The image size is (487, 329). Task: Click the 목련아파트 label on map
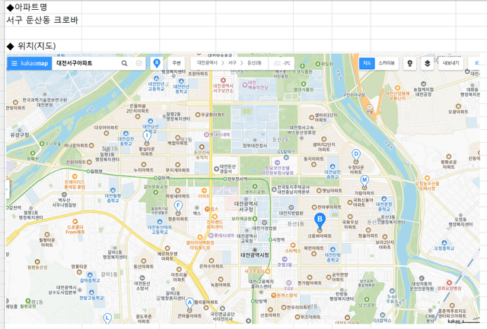click(314, 248)
